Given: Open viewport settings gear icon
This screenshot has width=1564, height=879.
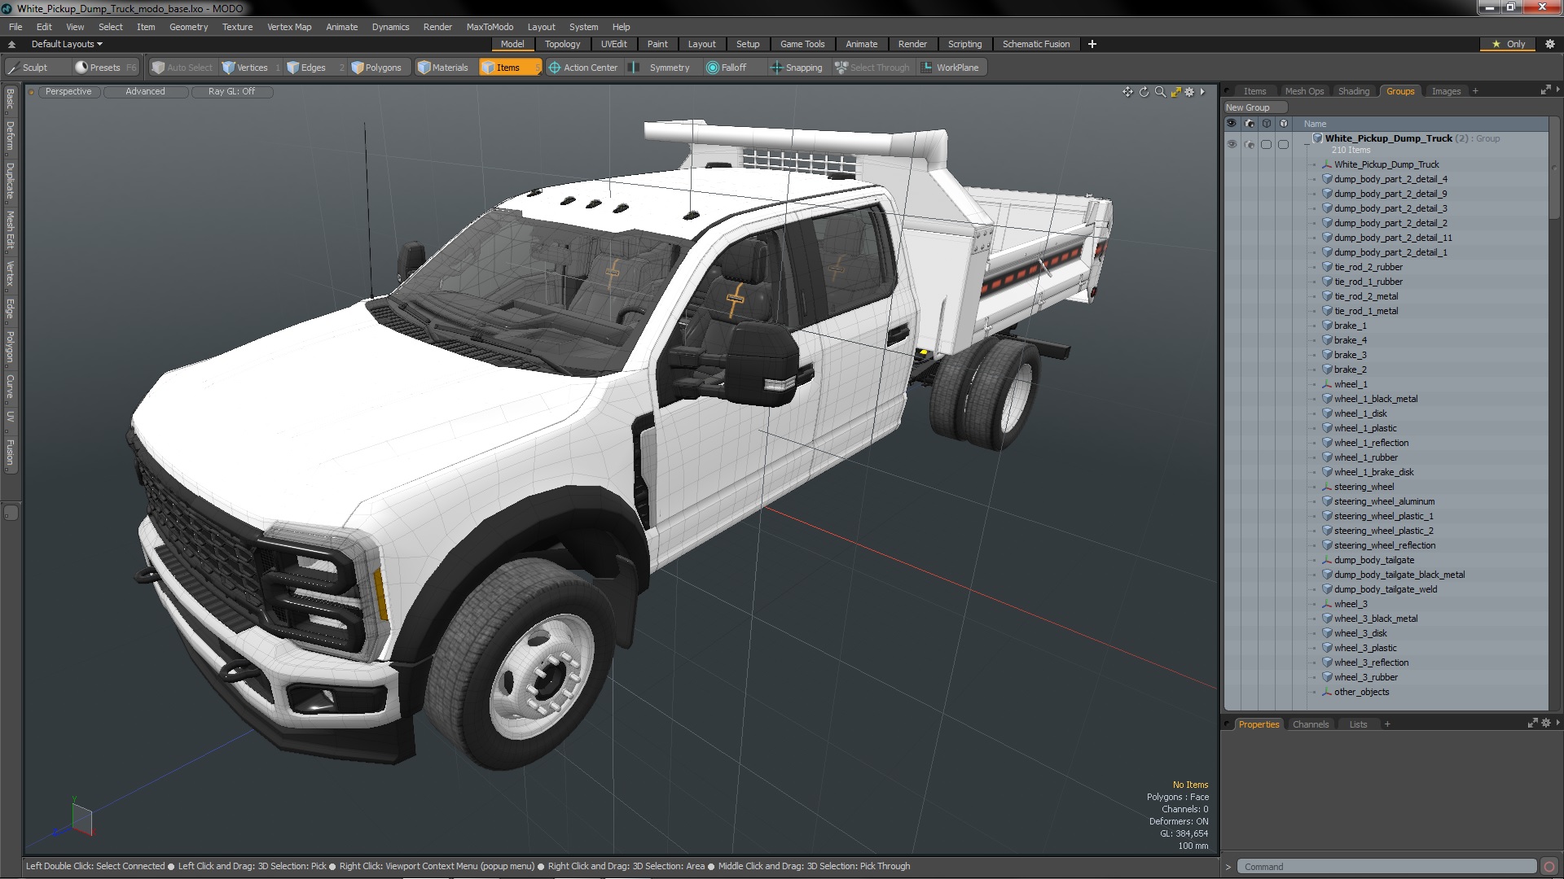Looking at the screenshot, I should coord(1189,92).
